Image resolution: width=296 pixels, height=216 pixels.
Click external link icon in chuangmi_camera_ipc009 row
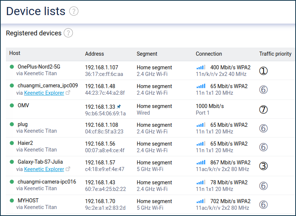point(68,93)
